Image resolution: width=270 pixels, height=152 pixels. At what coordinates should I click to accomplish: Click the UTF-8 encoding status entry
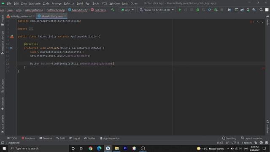(235, 143)
